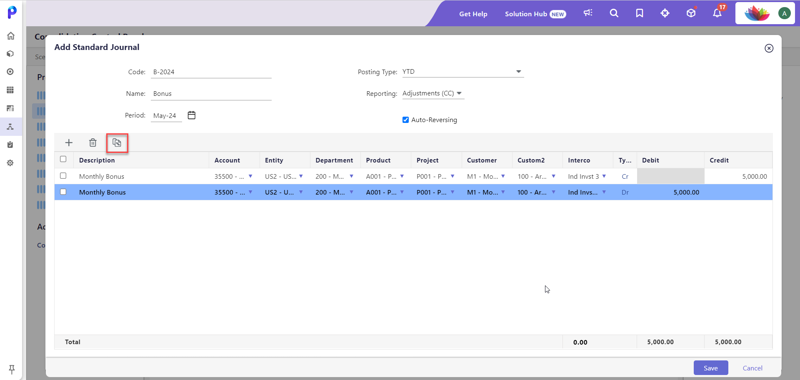Open the 3D box icon in header

691,13
